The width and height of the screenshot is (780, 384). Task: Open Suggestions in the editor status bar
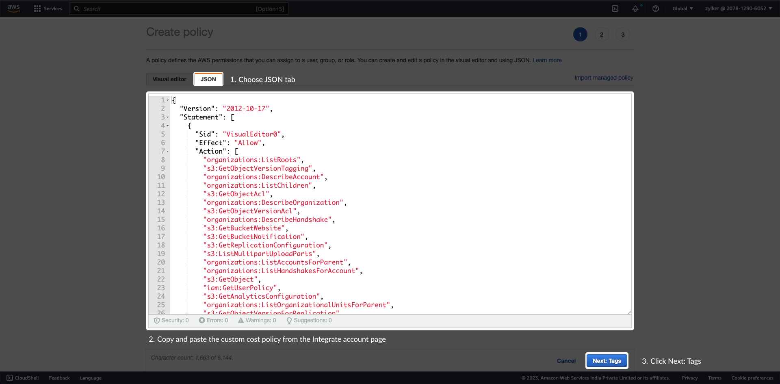309,320
